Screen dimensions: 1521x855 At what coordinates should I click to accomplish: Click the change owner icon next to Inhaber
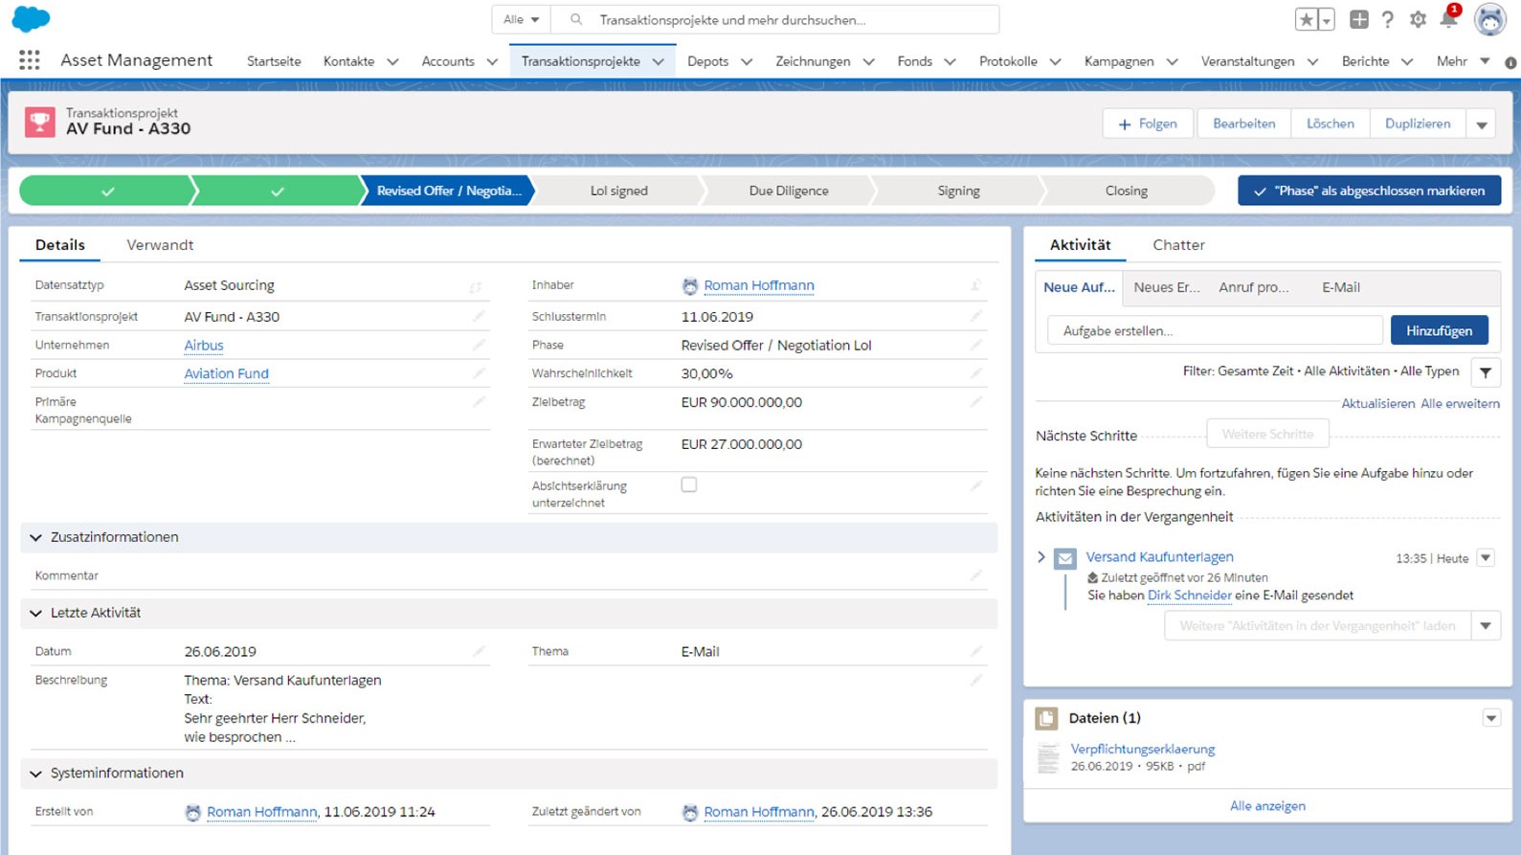point(975,285)
